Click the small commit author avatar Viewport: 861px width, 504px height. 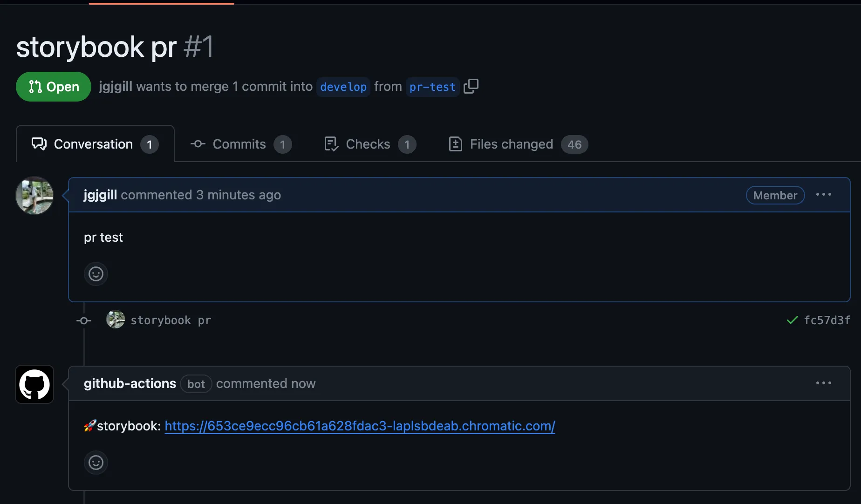point(115,320)
